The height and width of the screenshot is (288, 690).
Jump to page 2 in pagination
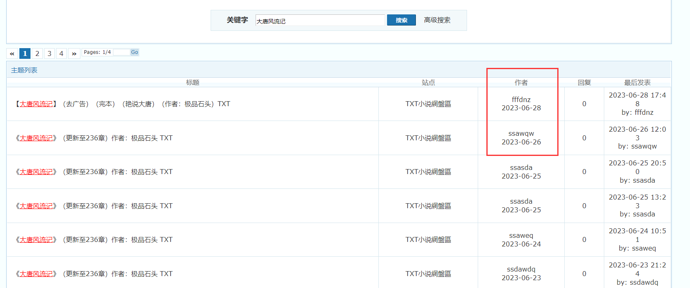(37, 53)
